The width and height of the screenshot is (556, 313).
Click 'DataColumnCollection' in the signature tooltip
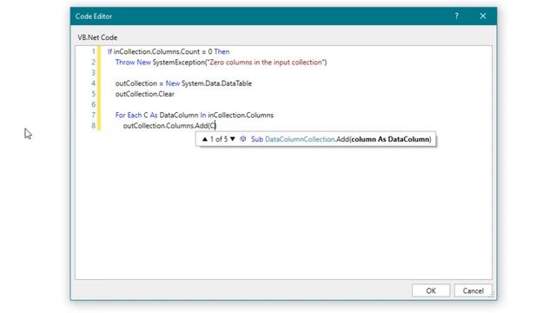pos(300,139)
